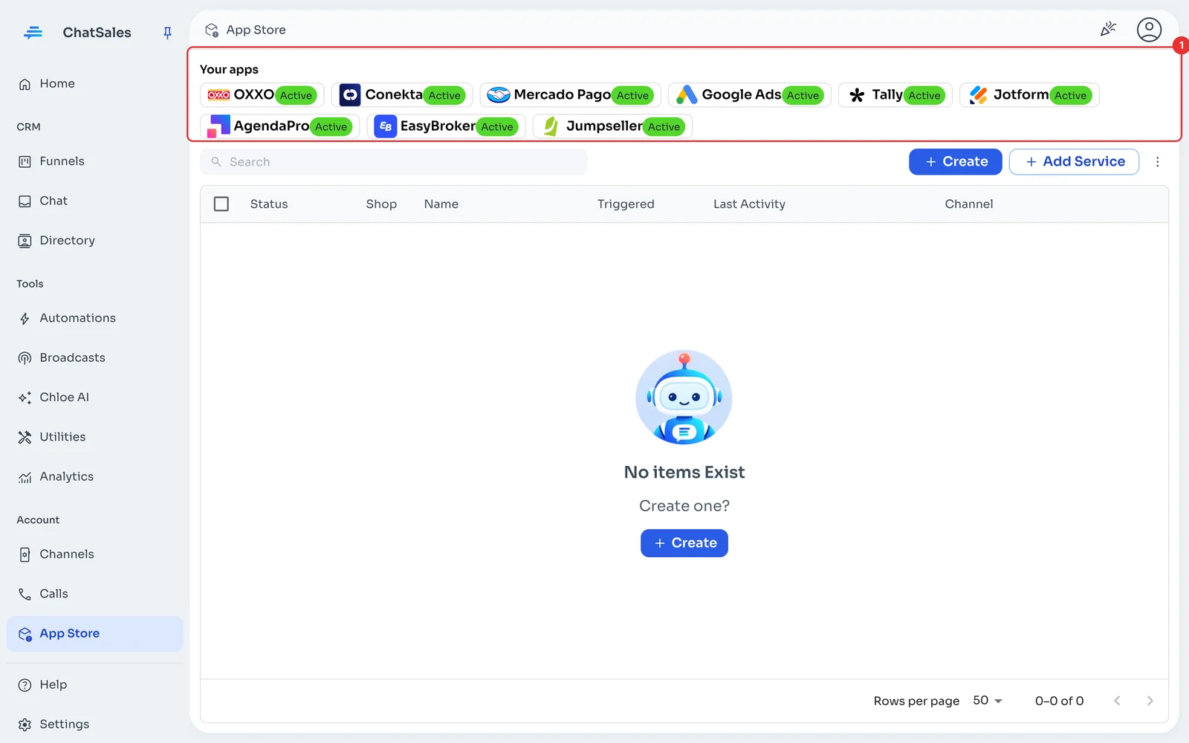Click the EasyBroker logo

tap(385, 126)
